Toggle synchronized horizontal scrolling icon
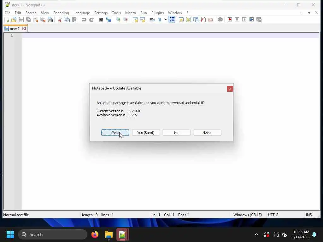 pyautogui.click(x=142, y=20)
